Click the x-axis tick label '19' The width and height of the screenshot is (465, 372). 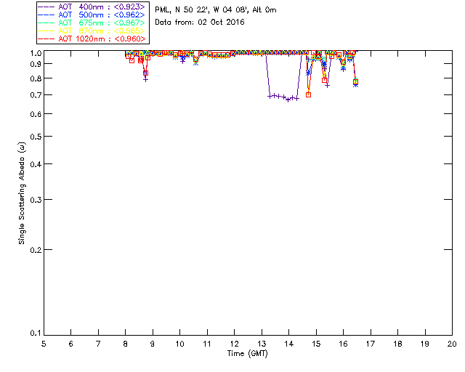coord(425,344)
